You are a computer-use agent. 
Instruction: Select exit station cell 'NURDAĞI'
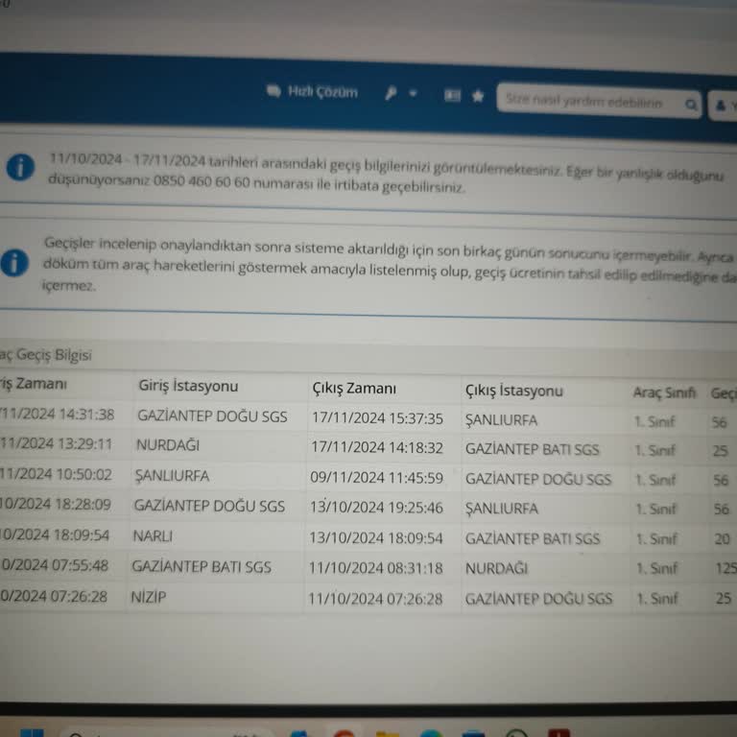(x=496, y=569)
